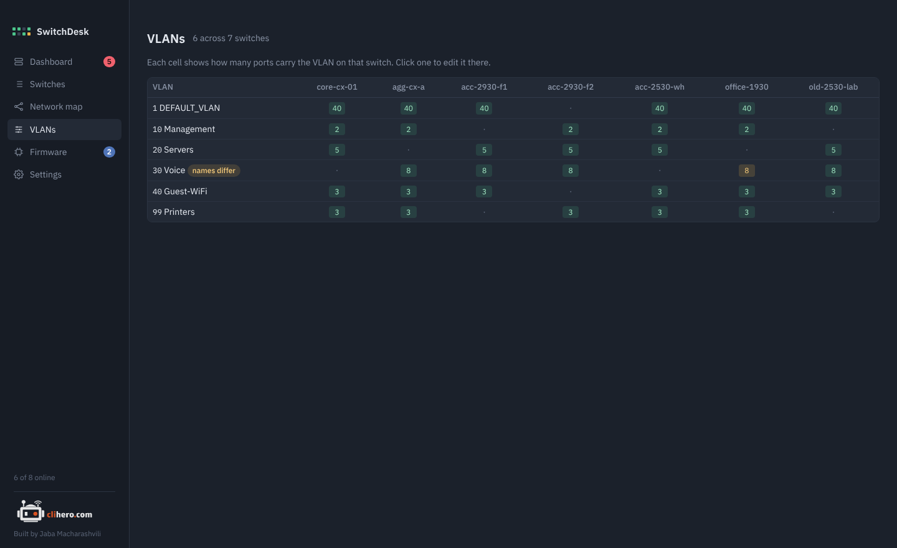This screenshot has width=897, height=548.
Task: Open the Dashboard page
Action: (64, 62)
